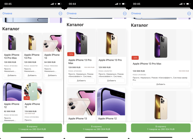Image resolution: width=193 pixels, height=139 pixels.
Task: Open pink iPhone 13 image in middle screen
Action: point(81,101)
